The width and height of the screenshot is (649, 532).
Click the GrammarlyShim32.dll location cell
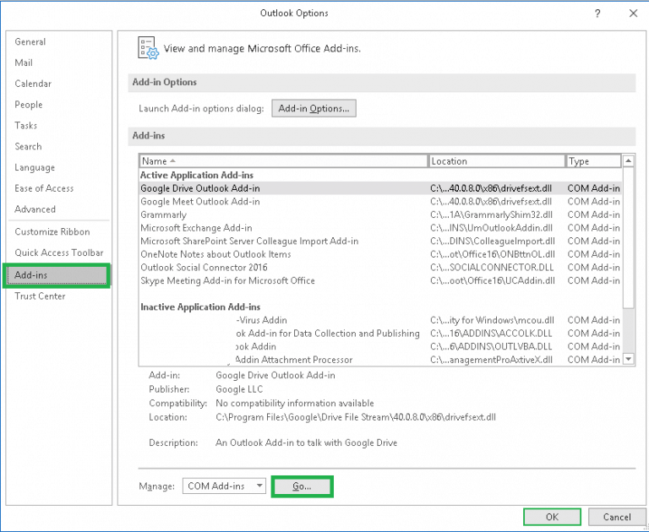(x=491, y=214)
